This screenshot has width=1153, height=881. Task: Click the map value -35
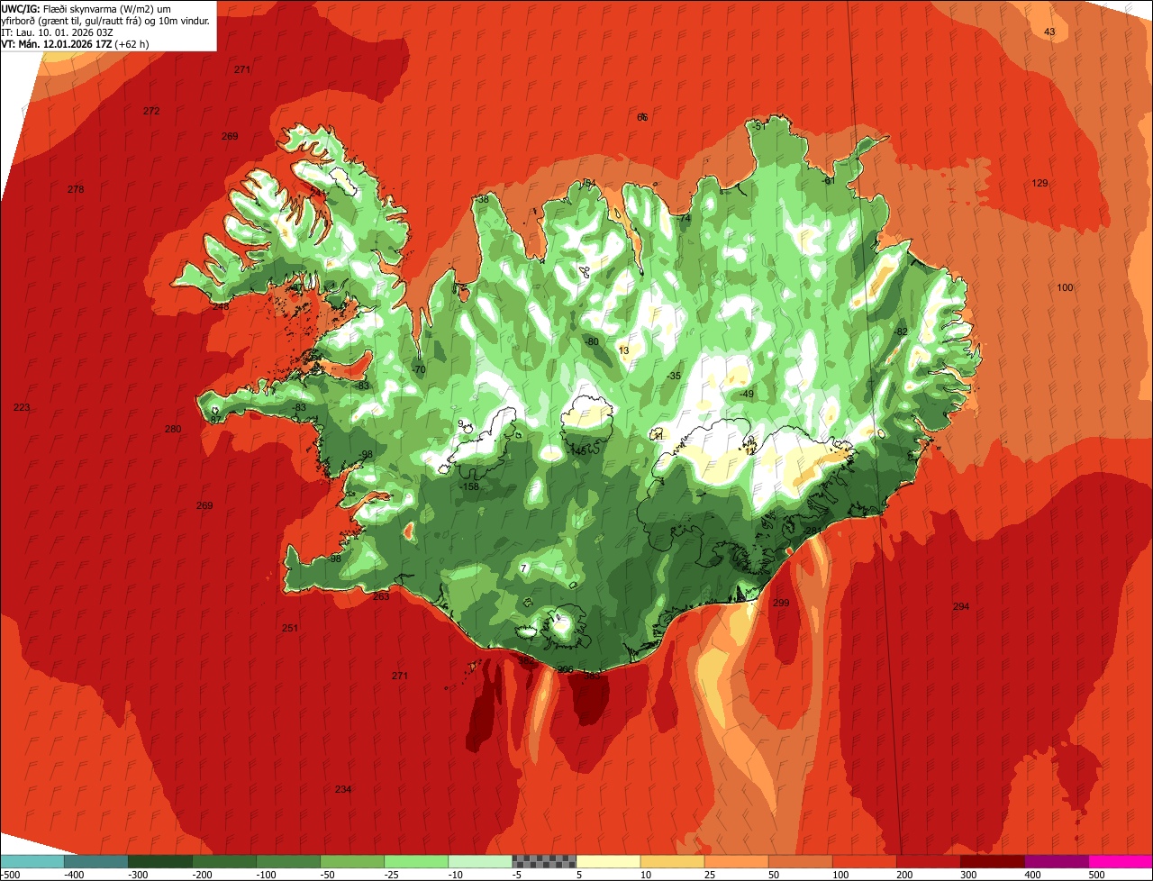point(674,376)
